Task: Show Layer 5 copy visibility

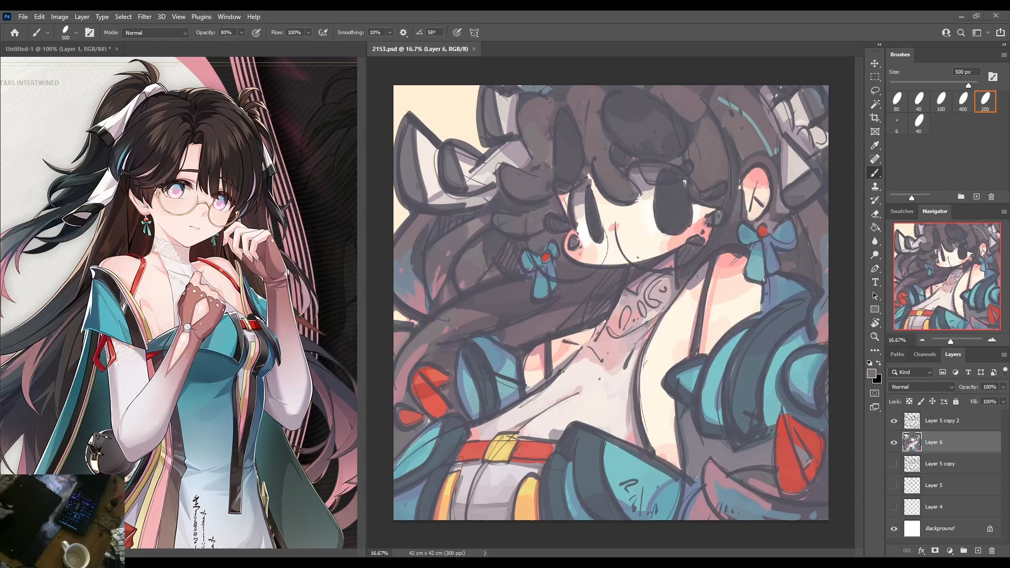Action: (894, 464)
